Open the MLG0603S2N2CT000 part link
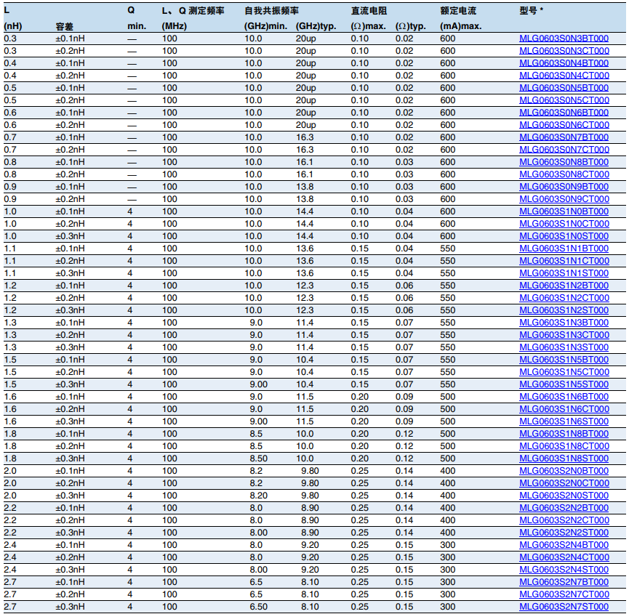 coord(564,520)
